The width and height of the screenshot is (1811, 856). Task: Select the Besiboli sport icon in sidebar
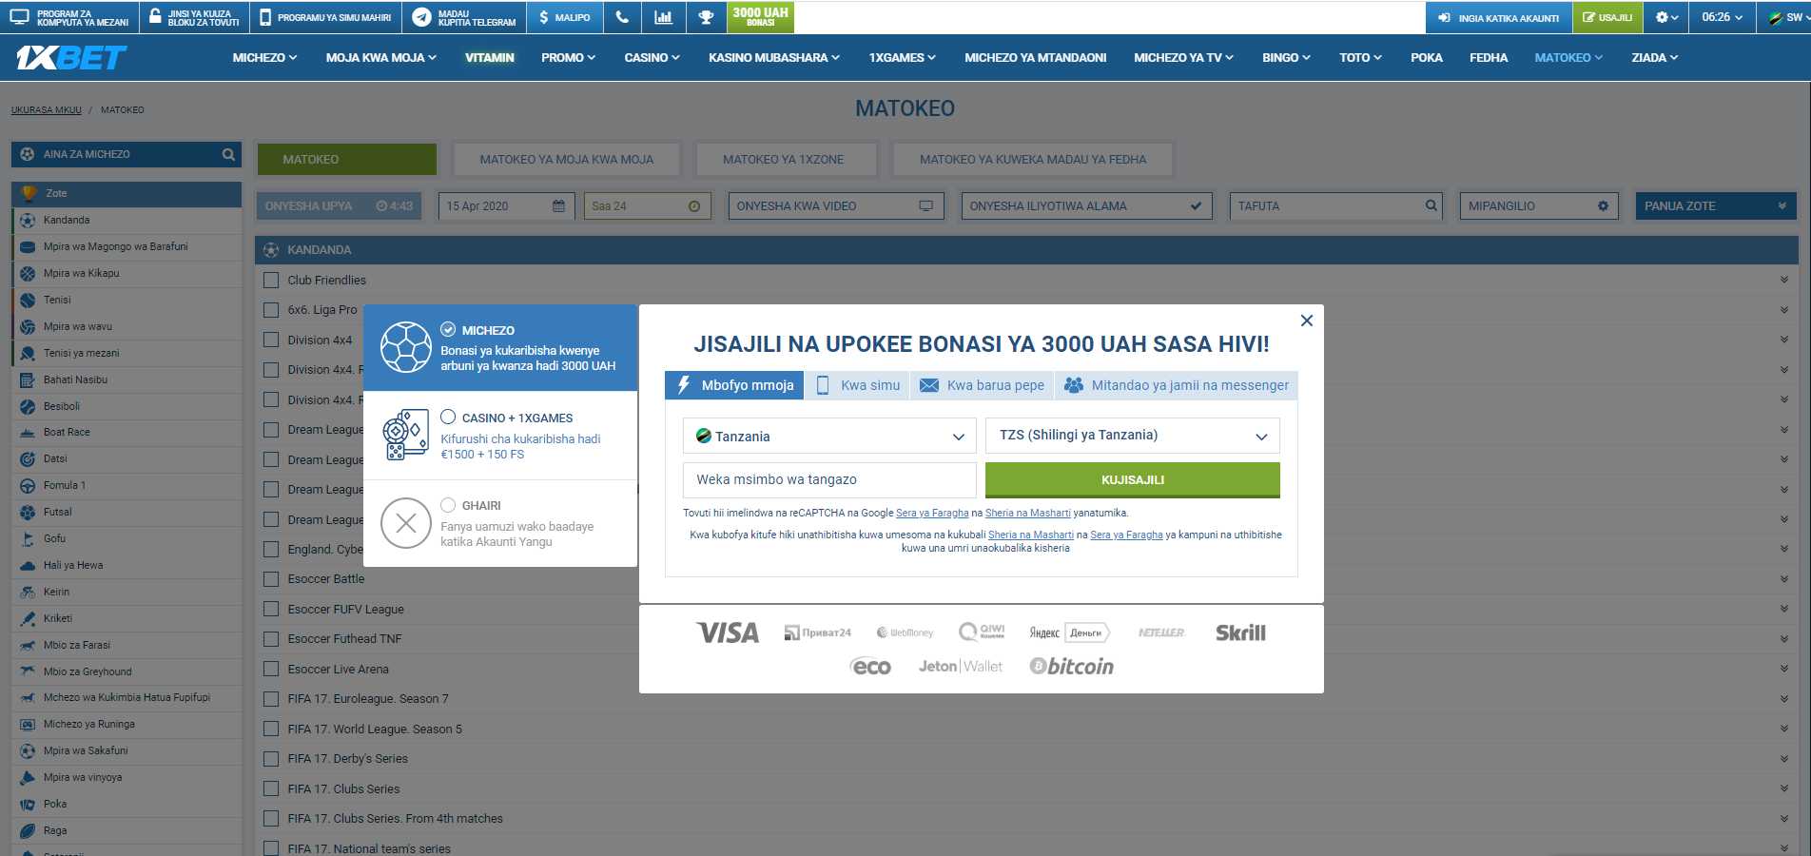[x=28, y=406]
